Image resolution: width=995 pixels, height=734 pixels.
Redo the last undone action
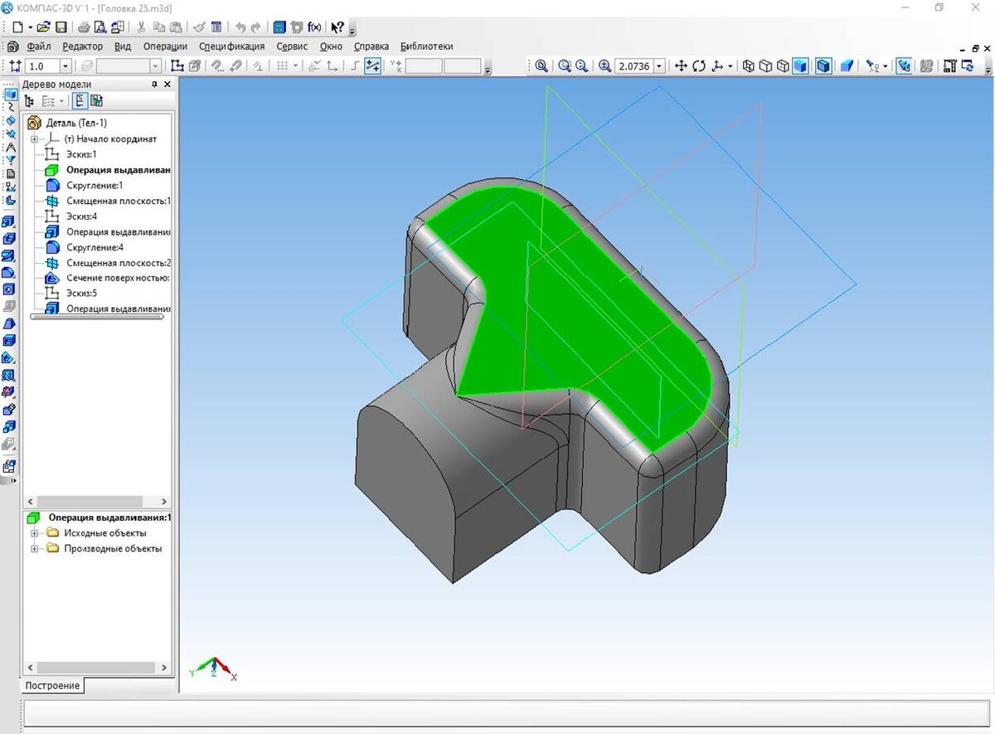click(x=255, y=27)
